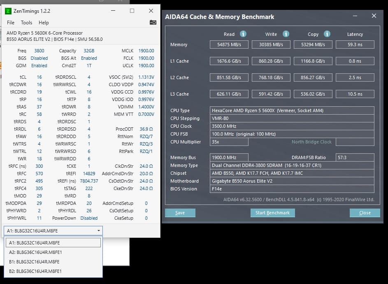Viewport: 388px width, 284px height.
Task: Show info for the Copy column
Action: pyautogui.click(x=327, y=34)
